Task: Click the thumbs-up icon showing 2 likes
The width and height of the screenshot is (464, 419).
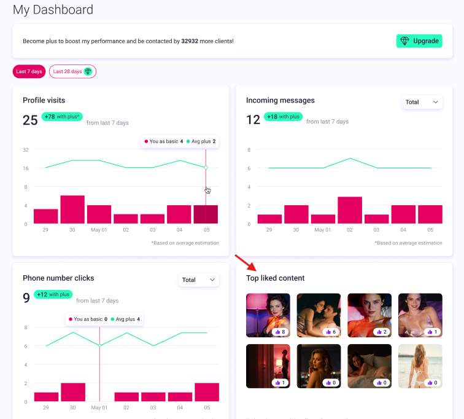Action: [379, 332]
